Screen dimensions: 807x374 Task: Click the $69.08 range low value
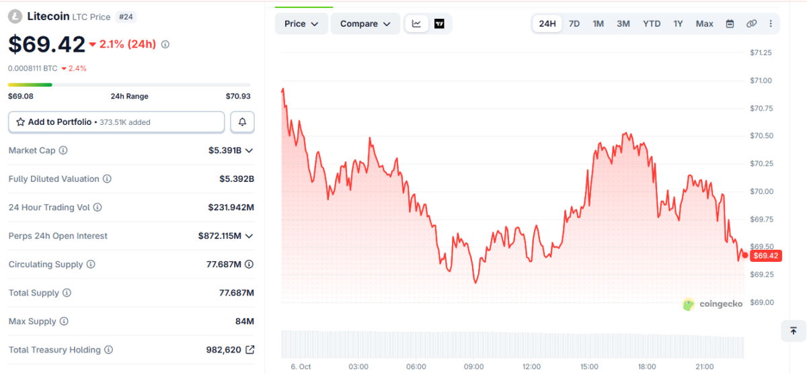point(20,97)
